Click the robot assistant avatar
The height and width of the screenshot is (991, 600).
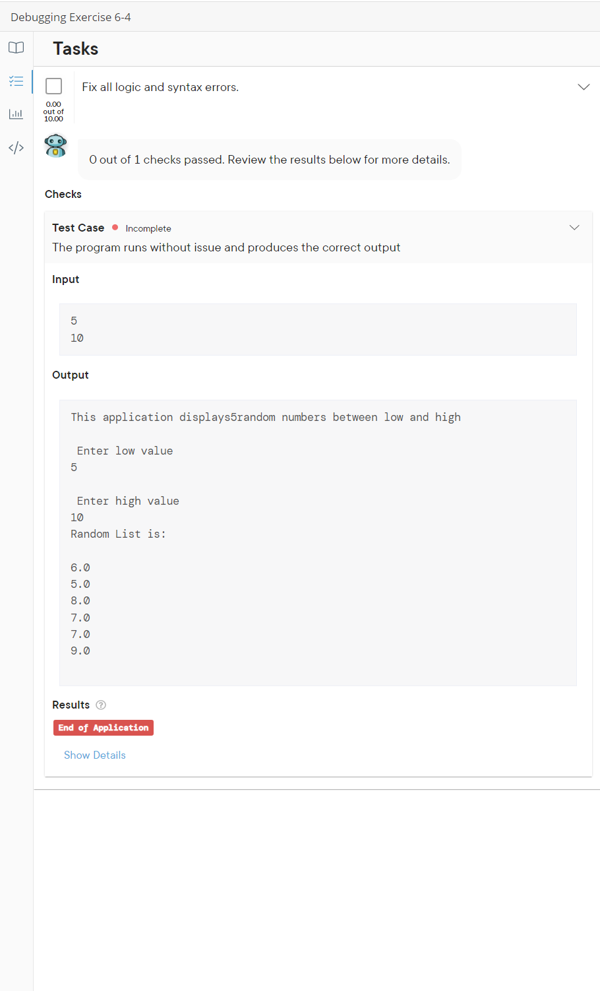click(x=55, y=146)
